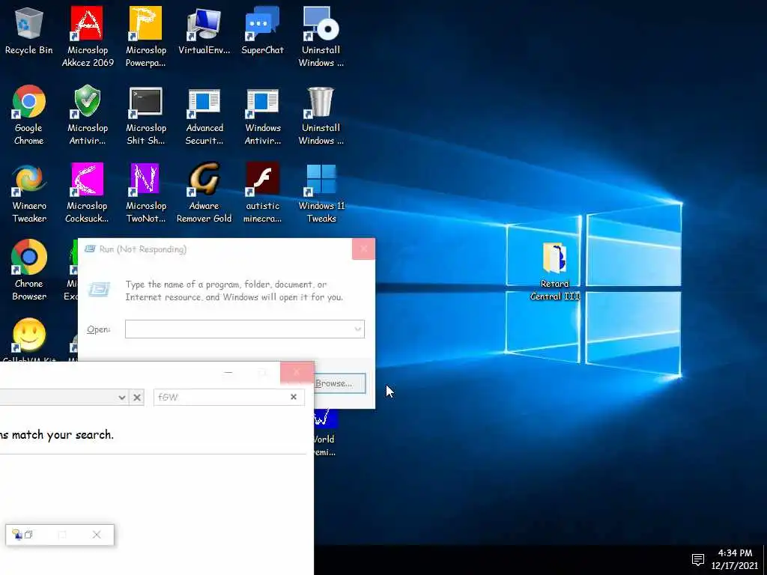The width and height of the screenshot is (767, 575).
Task: Launch the Windows Antivir... shortcut
Action: click(x=263, y=115)
